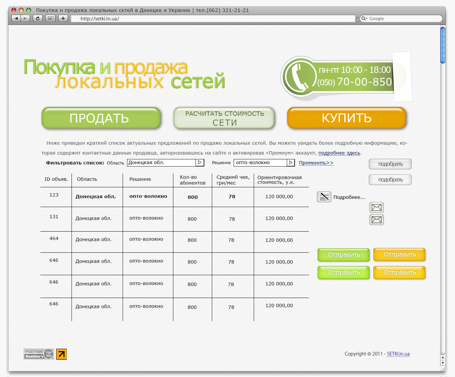
Task: Click the Rambler's Top 100 badge
Action: pyautogui.click(x=38, y=354)
